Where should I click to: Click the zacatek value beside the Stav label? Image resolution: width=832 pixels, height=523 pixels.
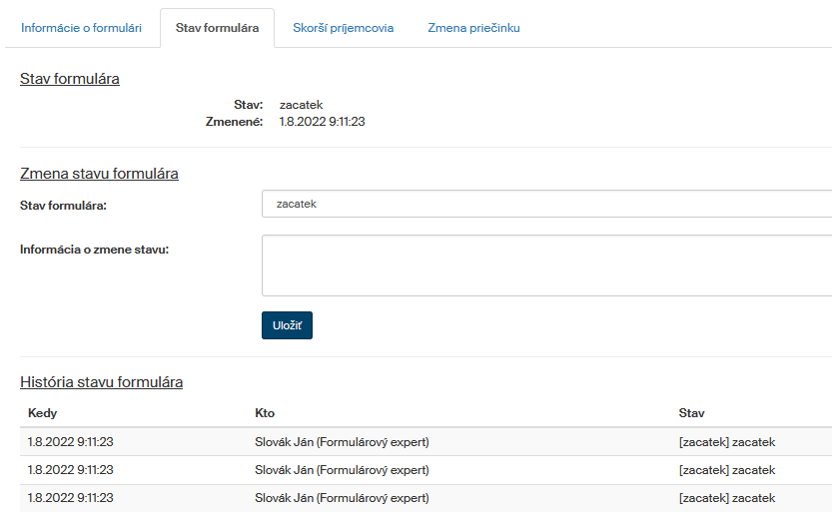[x=301, y=105]
